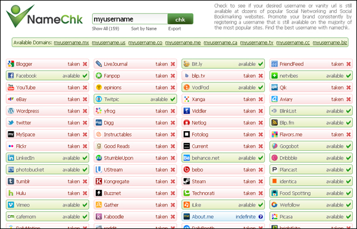
Task: Click the Export link
Action: click(x=174, y=28)
